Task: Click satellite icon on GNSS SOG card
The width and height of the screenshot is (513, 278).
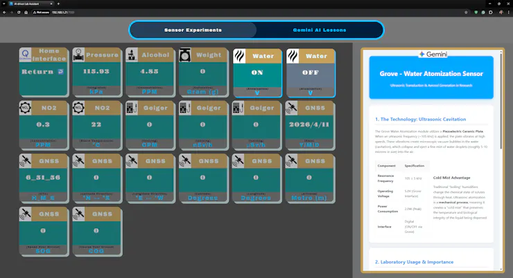Action: pyautogui.click(x=25, y=214)
